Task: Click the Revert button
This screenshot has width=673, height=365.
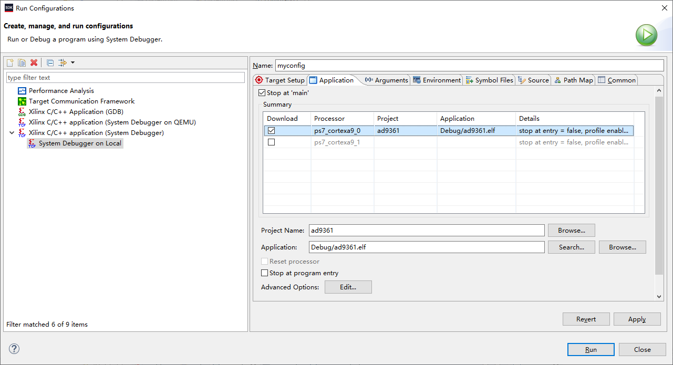Action: (x=586, y=319)
